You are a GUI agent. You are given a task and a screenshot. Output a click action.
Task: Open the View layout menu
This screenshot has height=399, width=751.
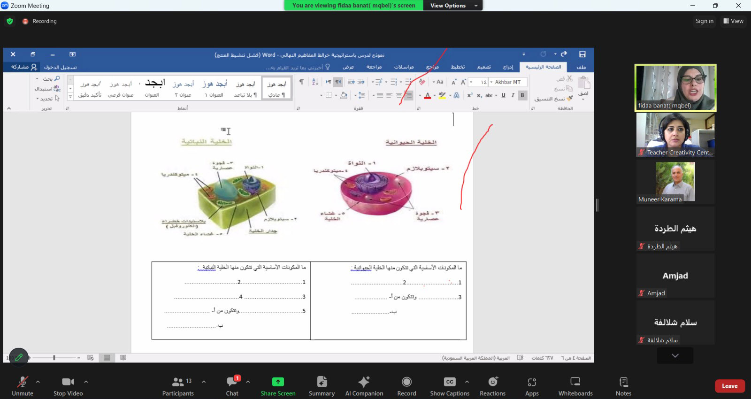(733, 21)
